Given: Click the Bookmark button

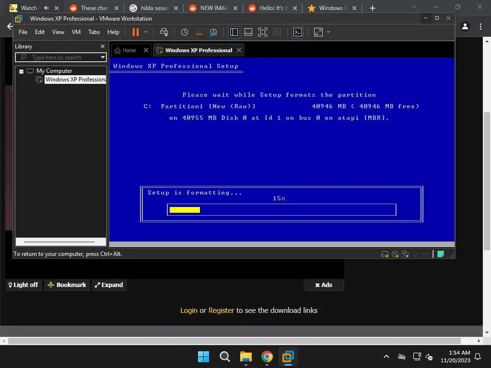Looking at the screenshot, I should tap(67, 285).
